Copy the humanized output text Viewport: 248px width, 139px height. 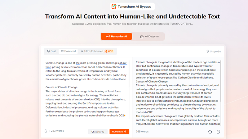[218, 132]
